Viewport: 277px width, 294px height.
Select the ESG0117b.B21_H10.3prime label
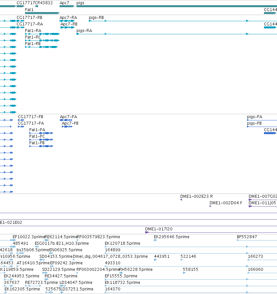pyautogui.click(x=62, y=243)
